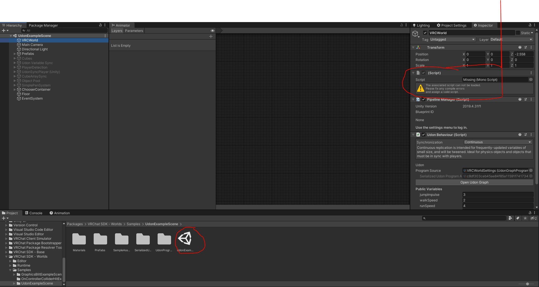
Task: Edit the jumpImpulse public variable value
Action: 497,194
